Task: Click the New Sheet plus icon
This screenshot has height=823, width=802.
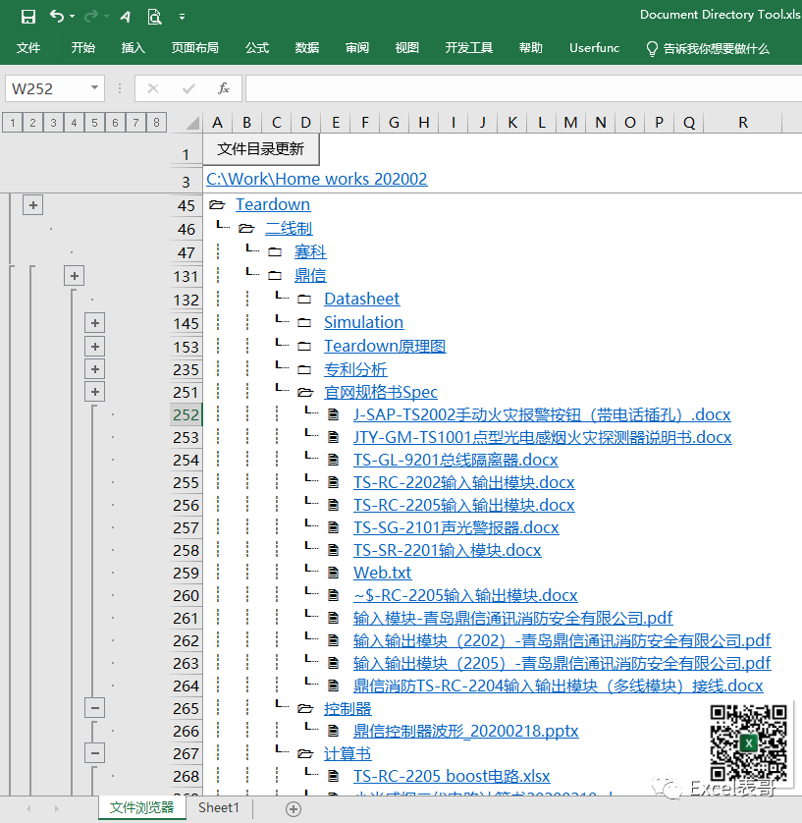Action: tap(294, 809)
